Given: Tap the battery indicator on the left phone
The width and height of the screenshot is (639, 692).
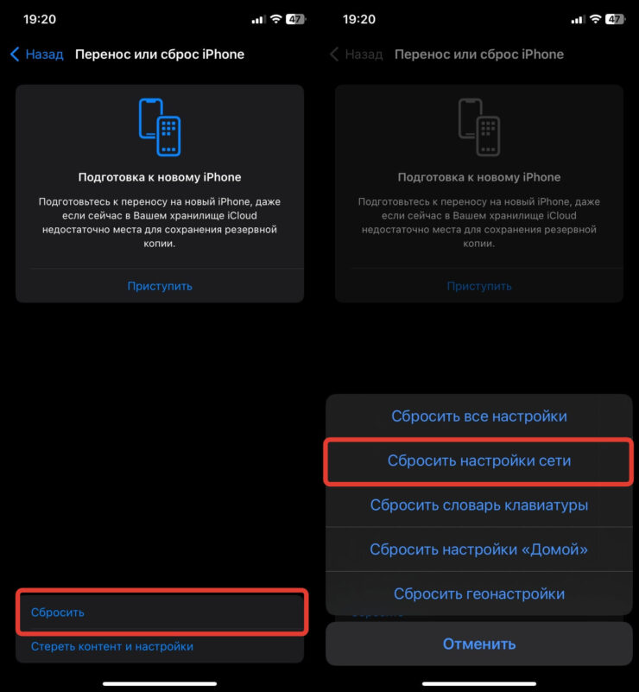Looking at the screenshot, I should [295, 19].
